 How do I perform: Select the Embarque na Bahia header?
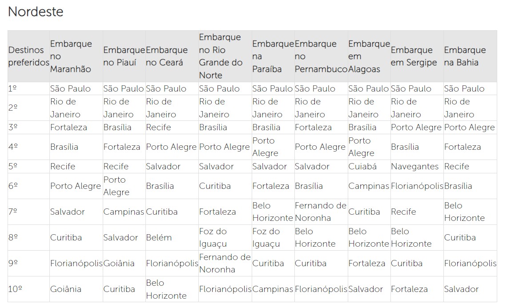(x=471, y=56)
